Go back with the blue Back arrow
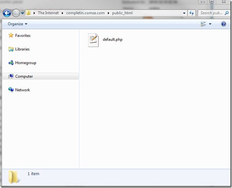This screenshot has width=232, height=188. pos(7,13)
